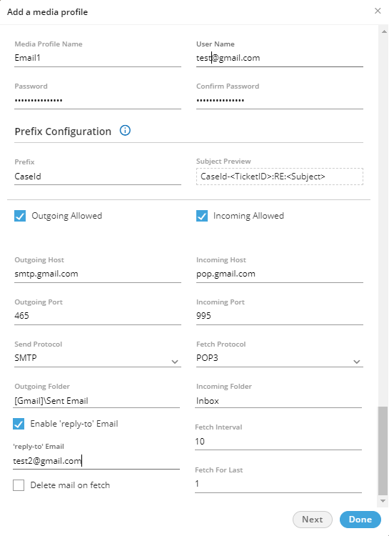Screen dimensions: 389x536
Task: Click the scrollbar up arrow
Action: click(383, 31)
